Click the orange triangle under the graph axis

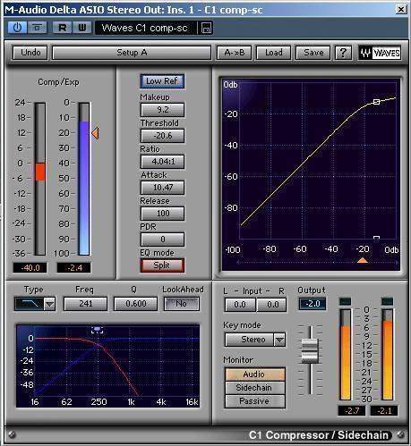[x=363, y=260]
